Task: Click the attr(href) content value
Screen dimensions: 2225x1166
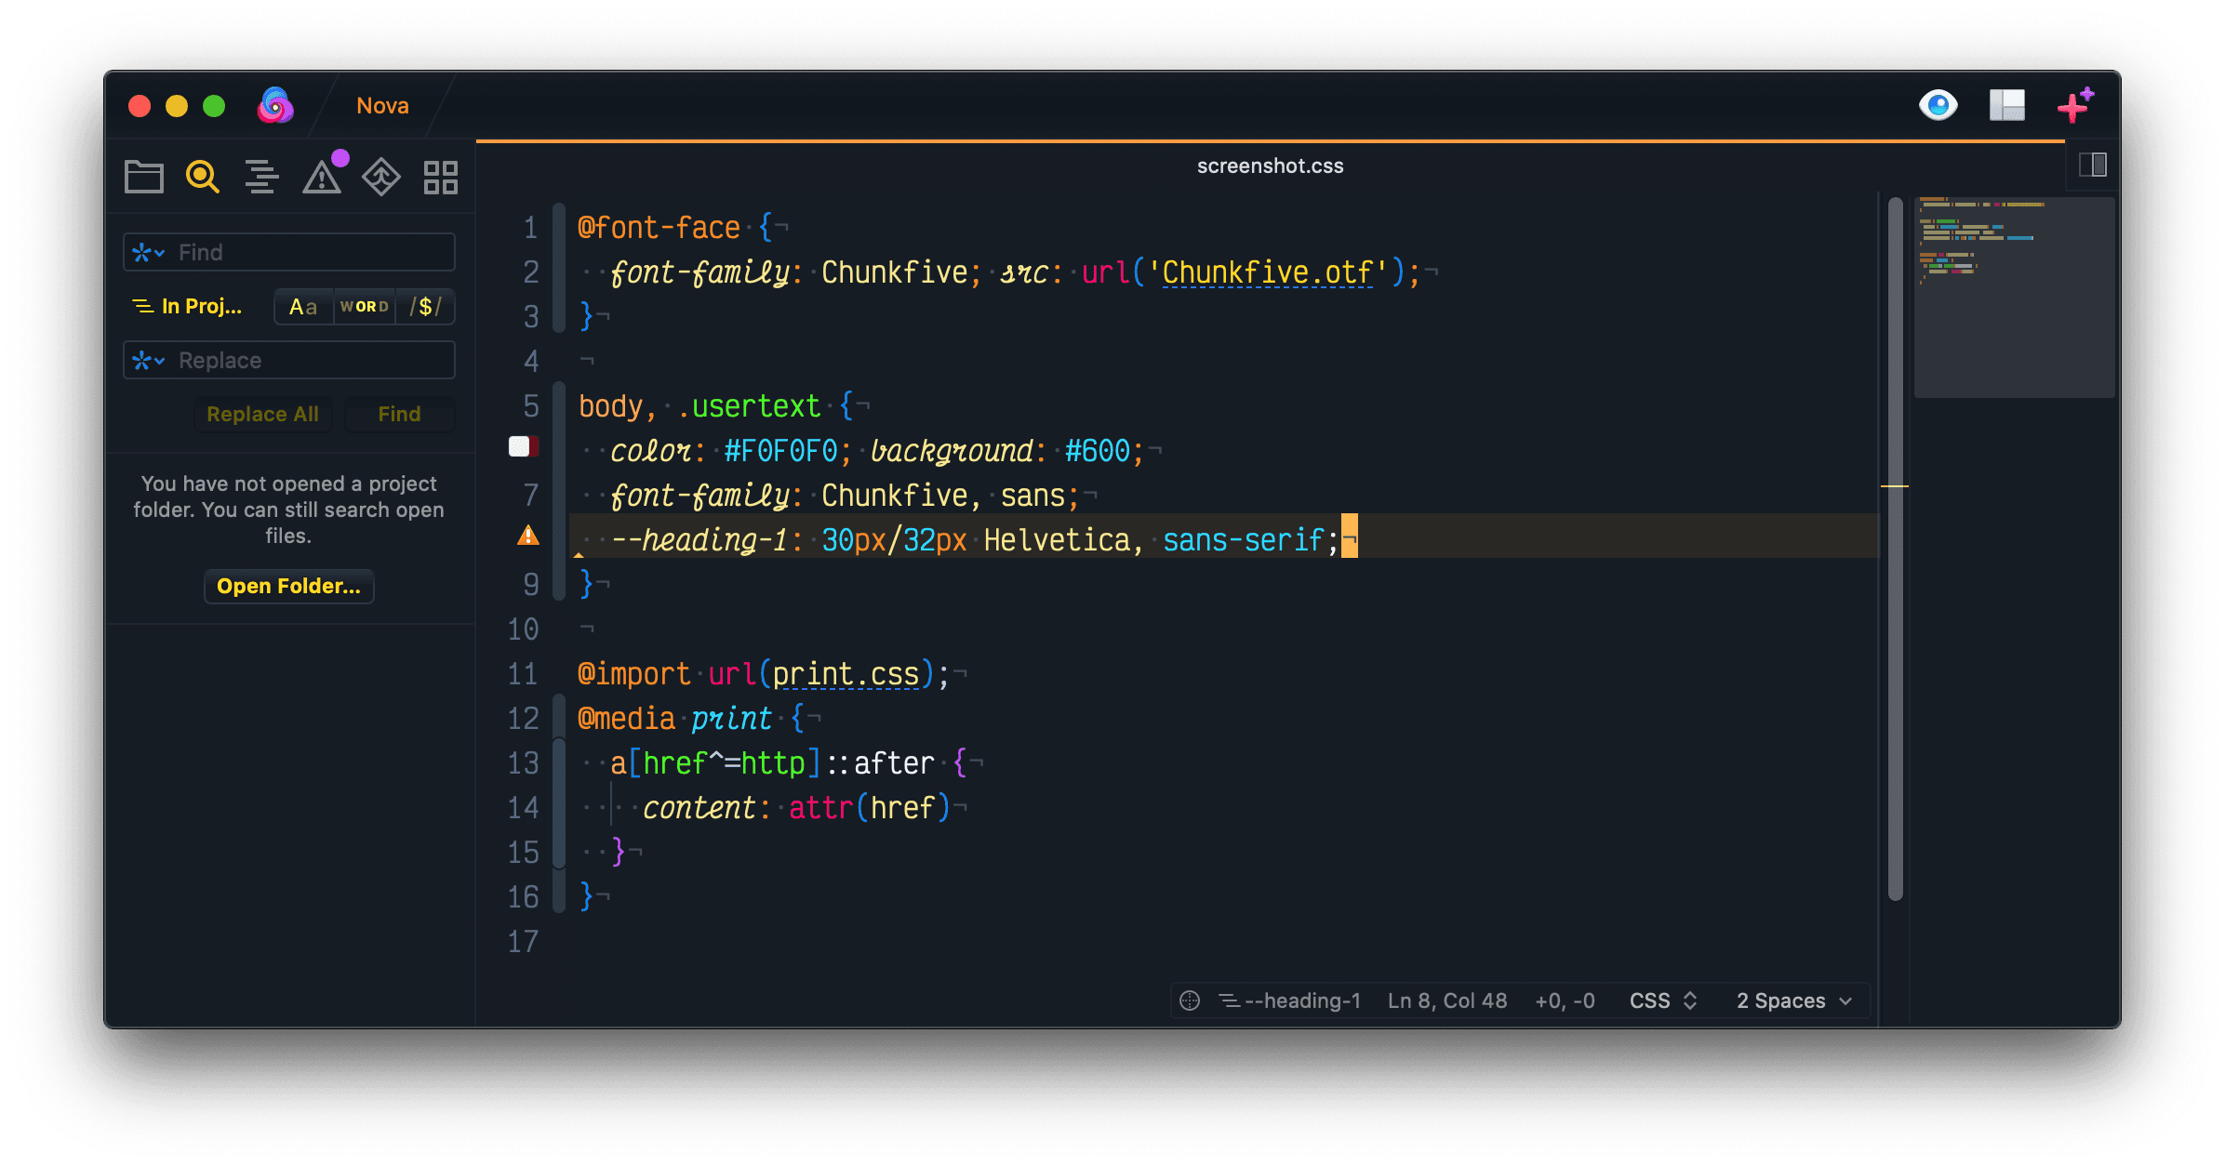Action: (x=870, y=808)
